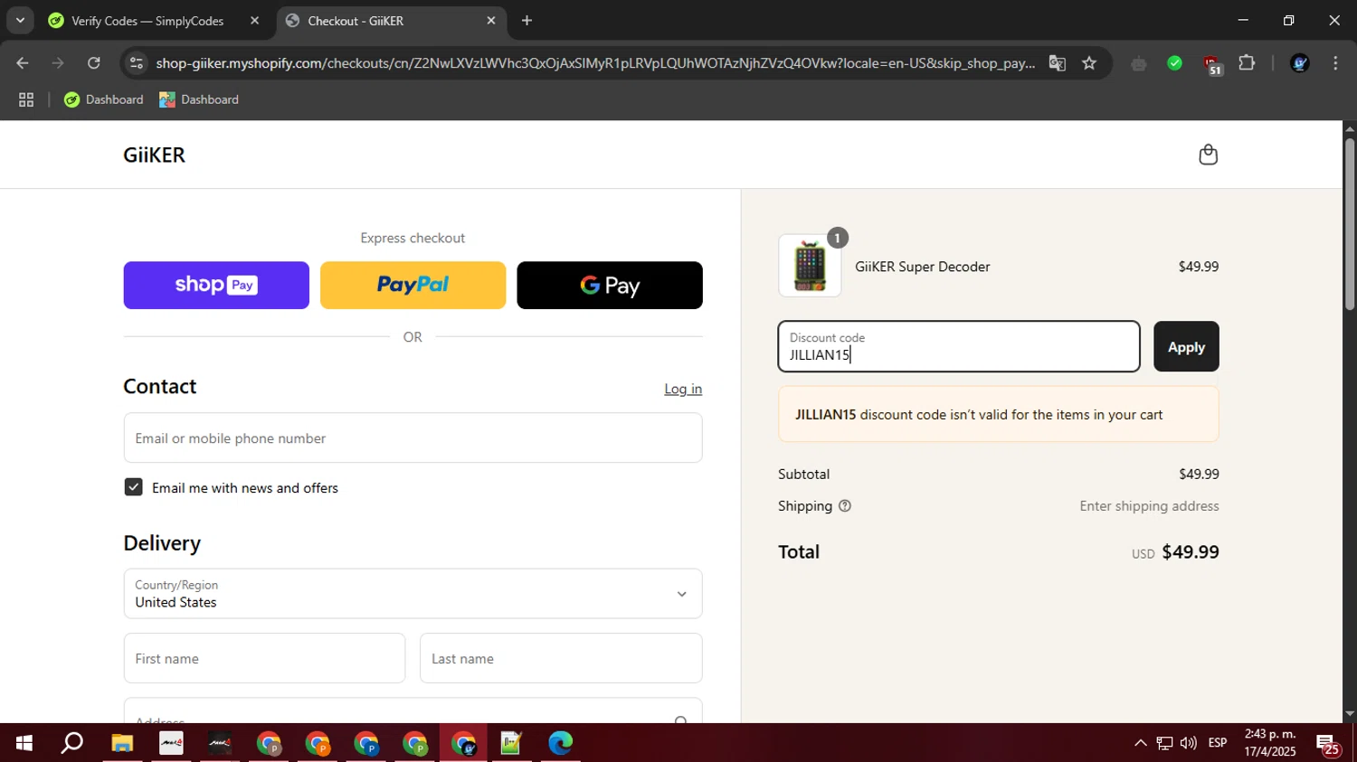Open the second Dashboard bookmark
Viewport: 1357px width, 762px height.
click(x=199, y=99)
